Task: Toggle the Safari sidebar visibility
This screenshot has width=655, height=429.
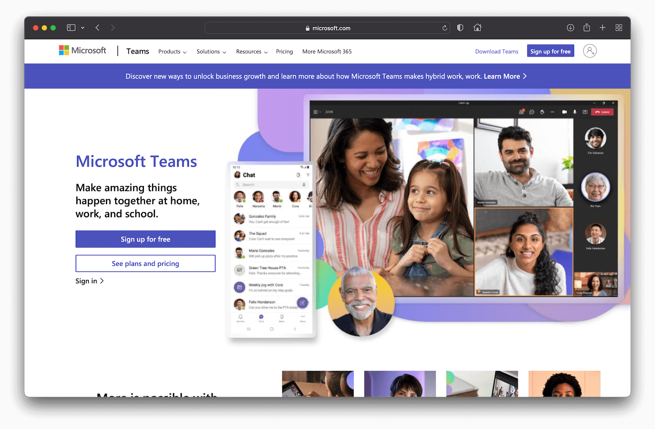Action: tap(71, 27)
